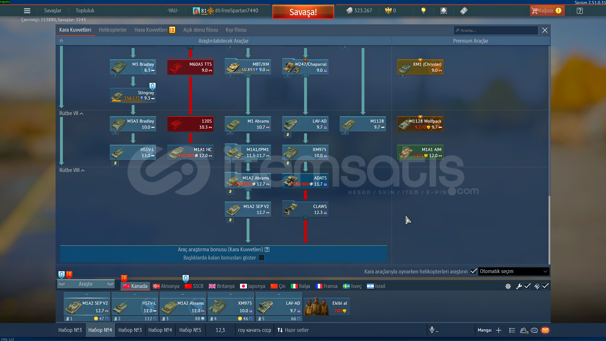Open the FreeSpartan7440 player profile
The height and width of the screenshot is (341, 606).
240,11
